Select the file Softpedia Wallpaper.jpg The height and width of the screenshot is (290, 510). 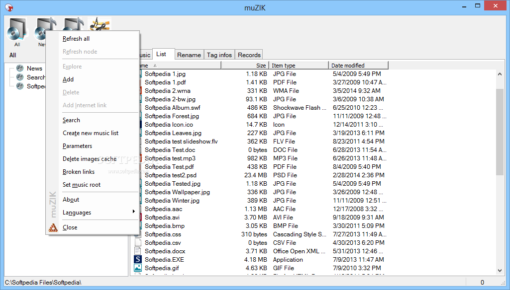pos(177,192)
